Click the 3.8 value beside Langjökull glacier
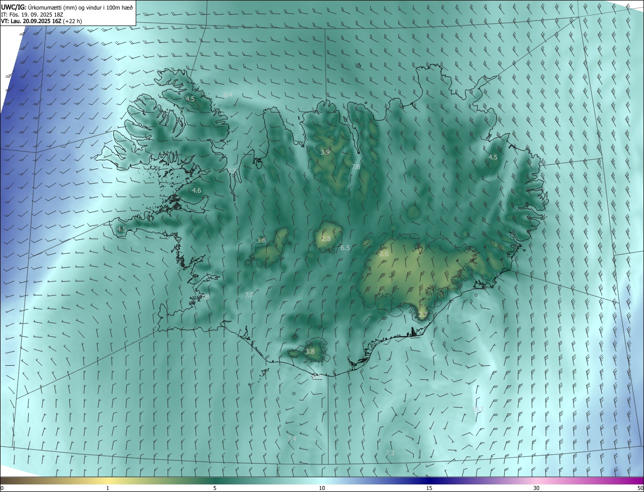This screenshot has width=644, height=492. [x=261, y=240]
